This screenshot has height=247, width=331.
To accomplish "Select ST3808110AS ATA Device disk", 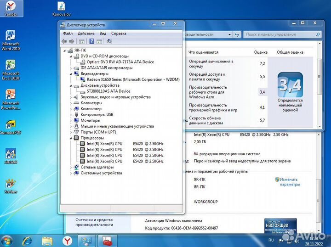I will click(108, 91).
